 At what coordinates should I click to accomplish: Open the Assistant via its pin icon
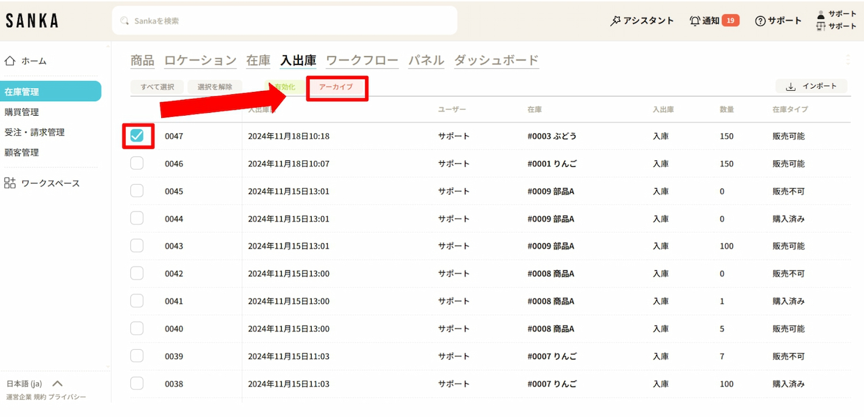pos(615,21)
